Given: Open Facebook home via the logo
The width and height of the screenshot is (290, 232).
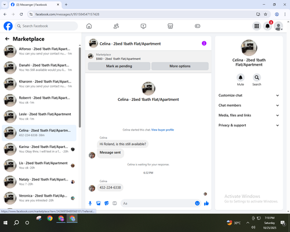Looking at the screenshot, I should coord(8,26).
